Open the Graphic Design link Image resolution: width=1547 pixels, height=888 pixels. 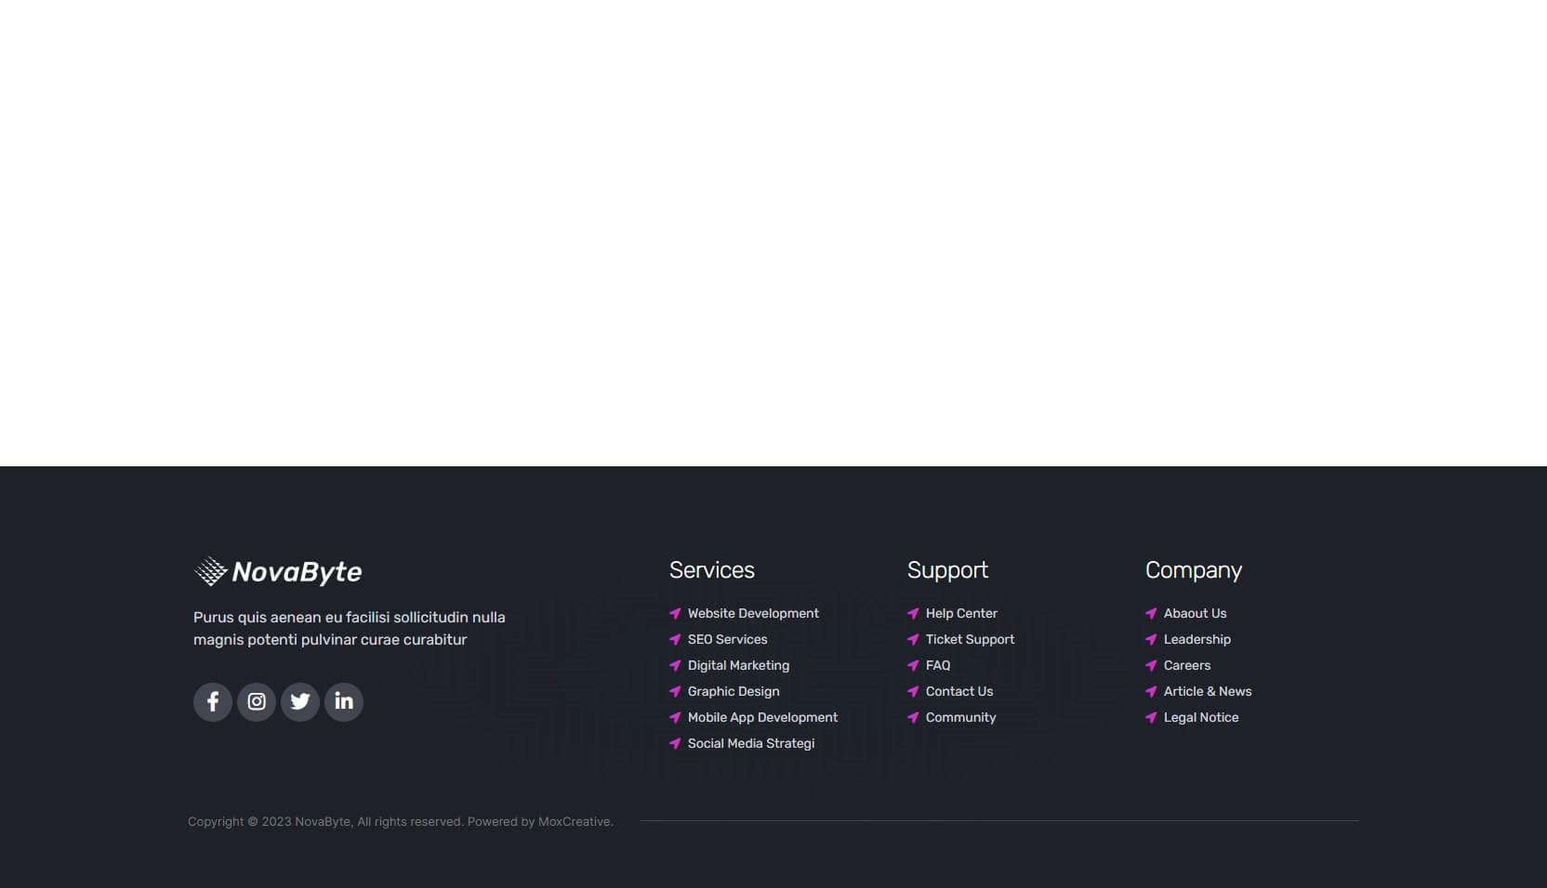click(x=733, y=691)
